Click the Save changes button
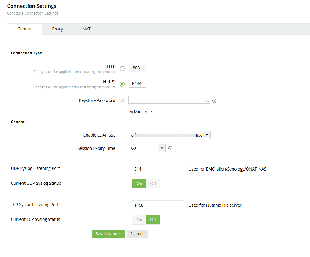Image resolution: width=310 pixels, height=257 pixels. (x=108, y=234)
